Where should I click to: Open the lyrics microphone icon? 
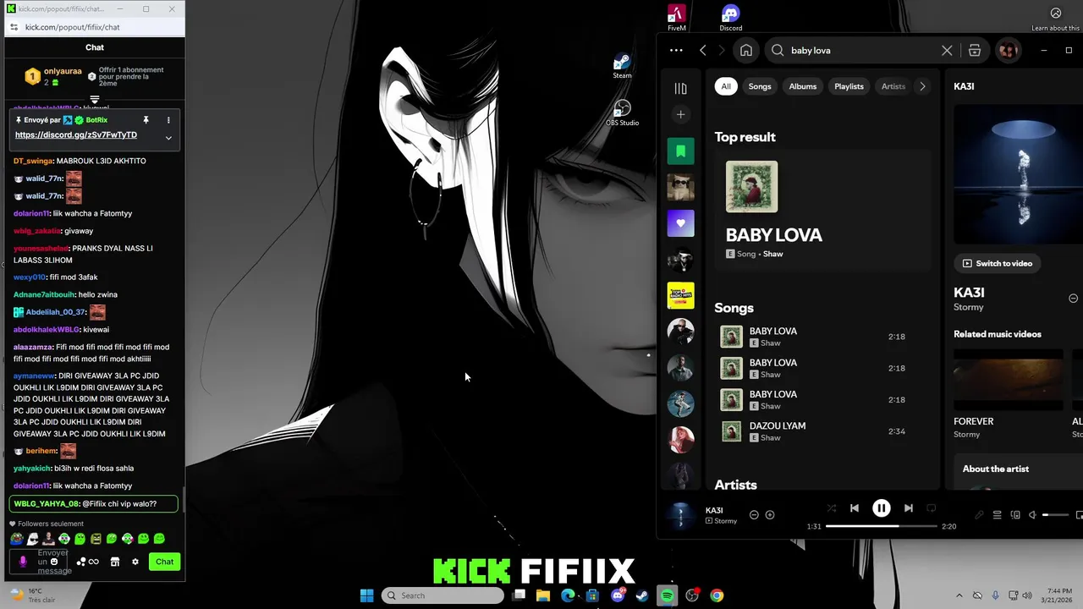point(979,515)
